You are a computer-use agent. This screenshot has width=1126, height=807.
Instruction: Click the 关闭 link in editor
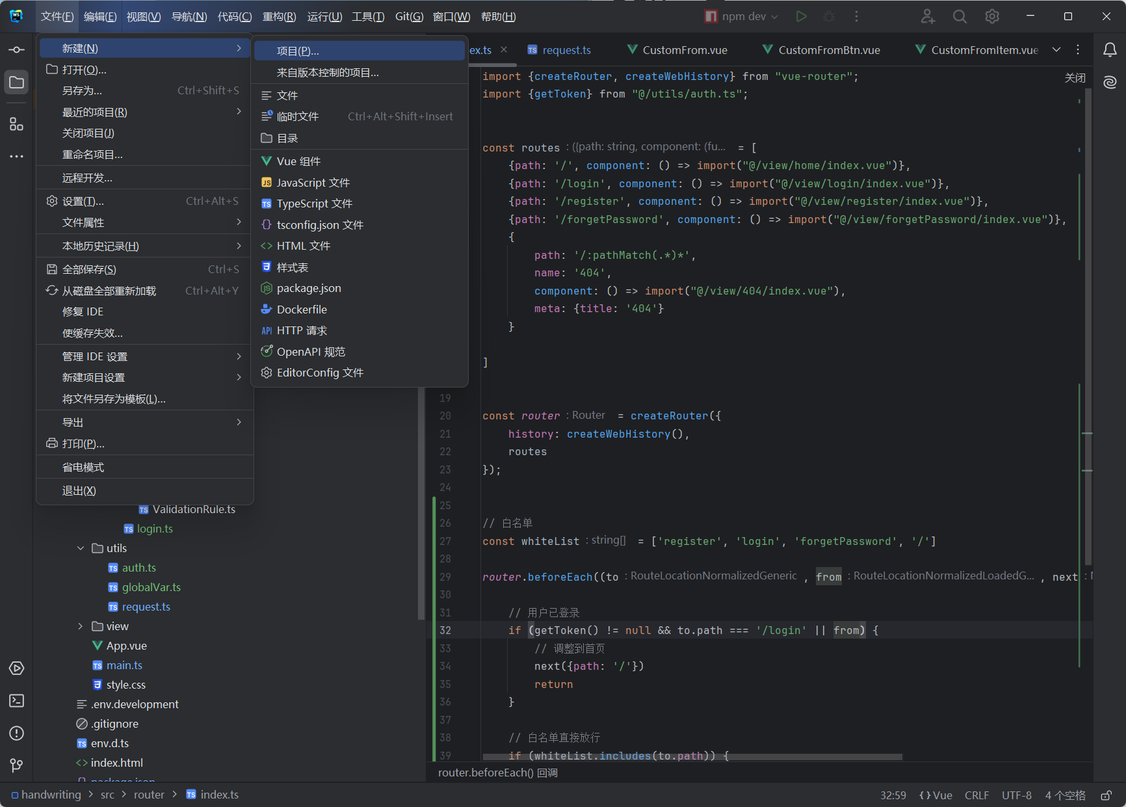(x=1075, y=77)
